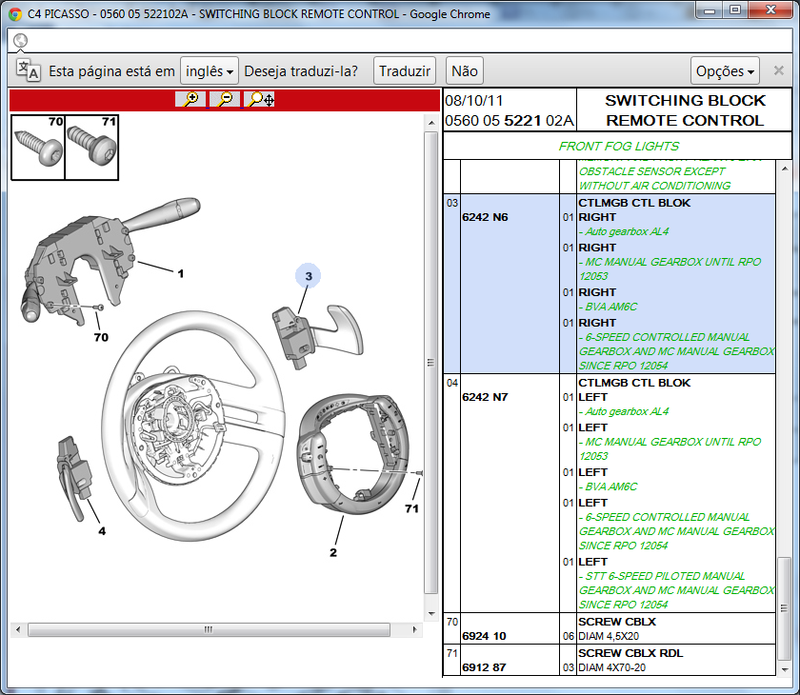Screen dimensions: 800x695
Task: Minimize the Chrome window
Action: pos(710,10)
